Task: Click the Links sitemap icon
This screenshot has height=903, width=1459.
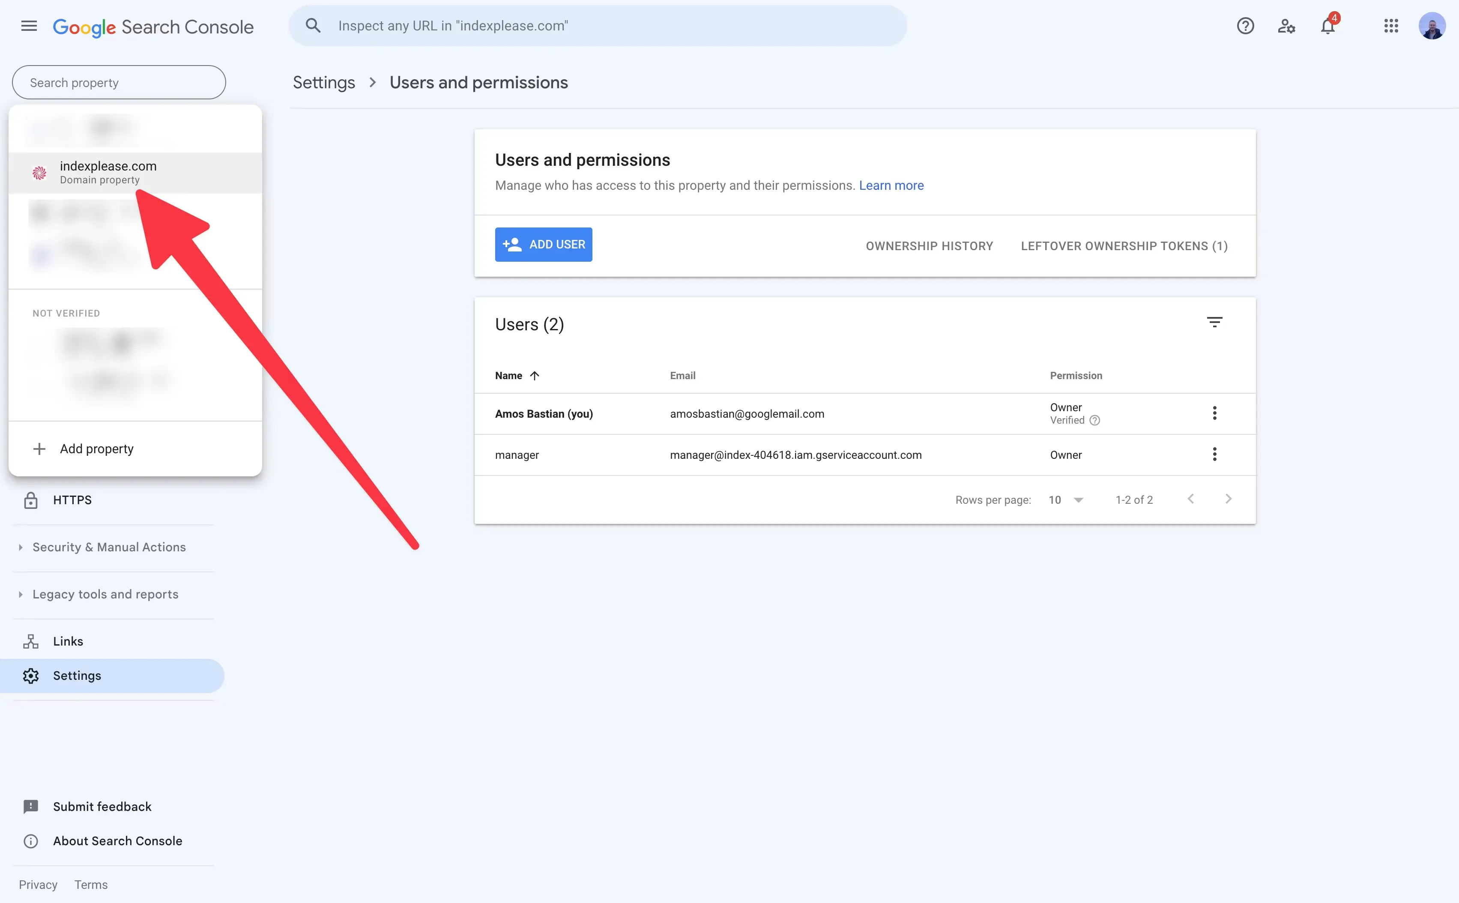Action: 30,641
